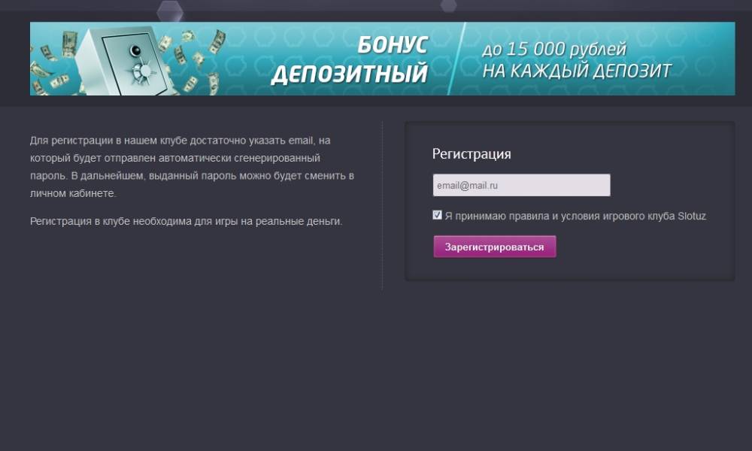Click the dollar bills right of the safe
Viewport: 752px width, 451px height.
point(196,60)
